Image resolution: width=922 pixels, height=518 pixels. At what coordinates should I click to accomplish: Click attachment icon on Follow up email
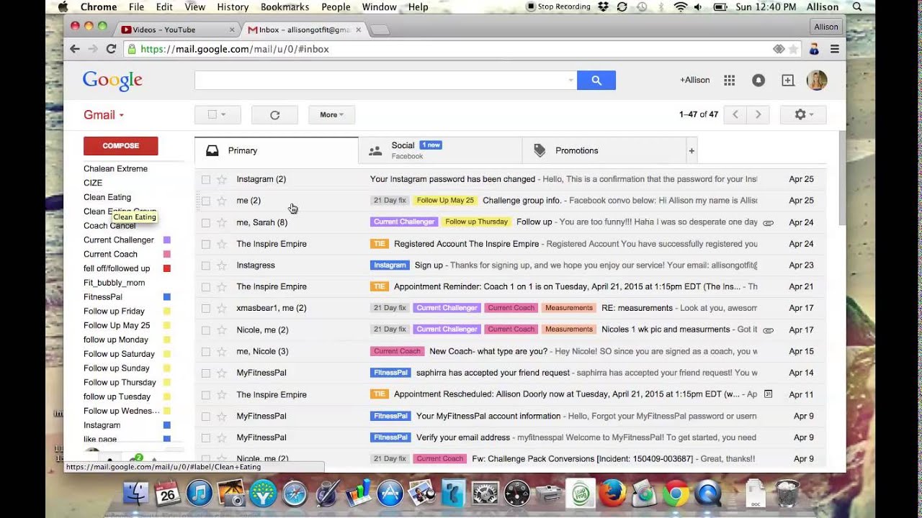(x=768, y=222)
